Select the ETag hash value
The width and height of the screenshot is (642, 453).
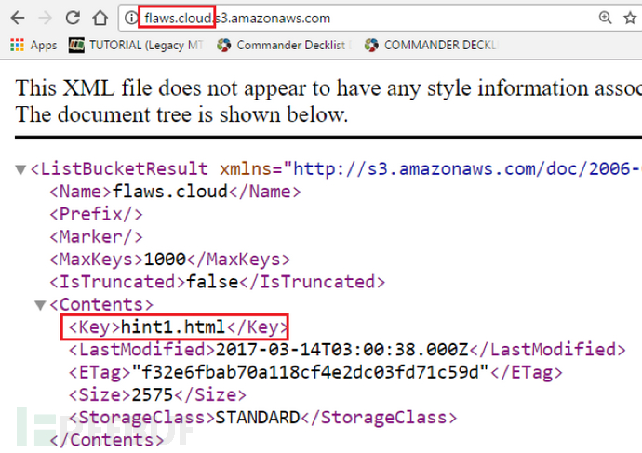(x=311, y=372)
